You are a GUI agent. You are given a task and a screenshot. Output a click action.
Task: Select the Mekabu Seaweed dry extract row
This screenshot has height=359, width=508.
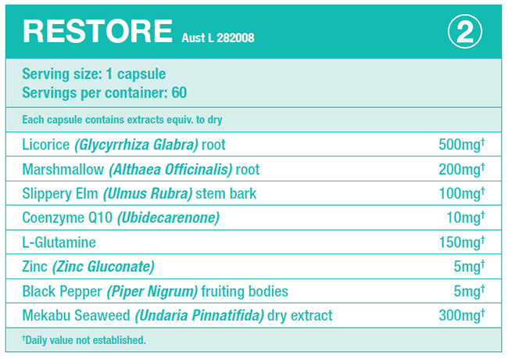pyautogui.click(x=177, y=316)
